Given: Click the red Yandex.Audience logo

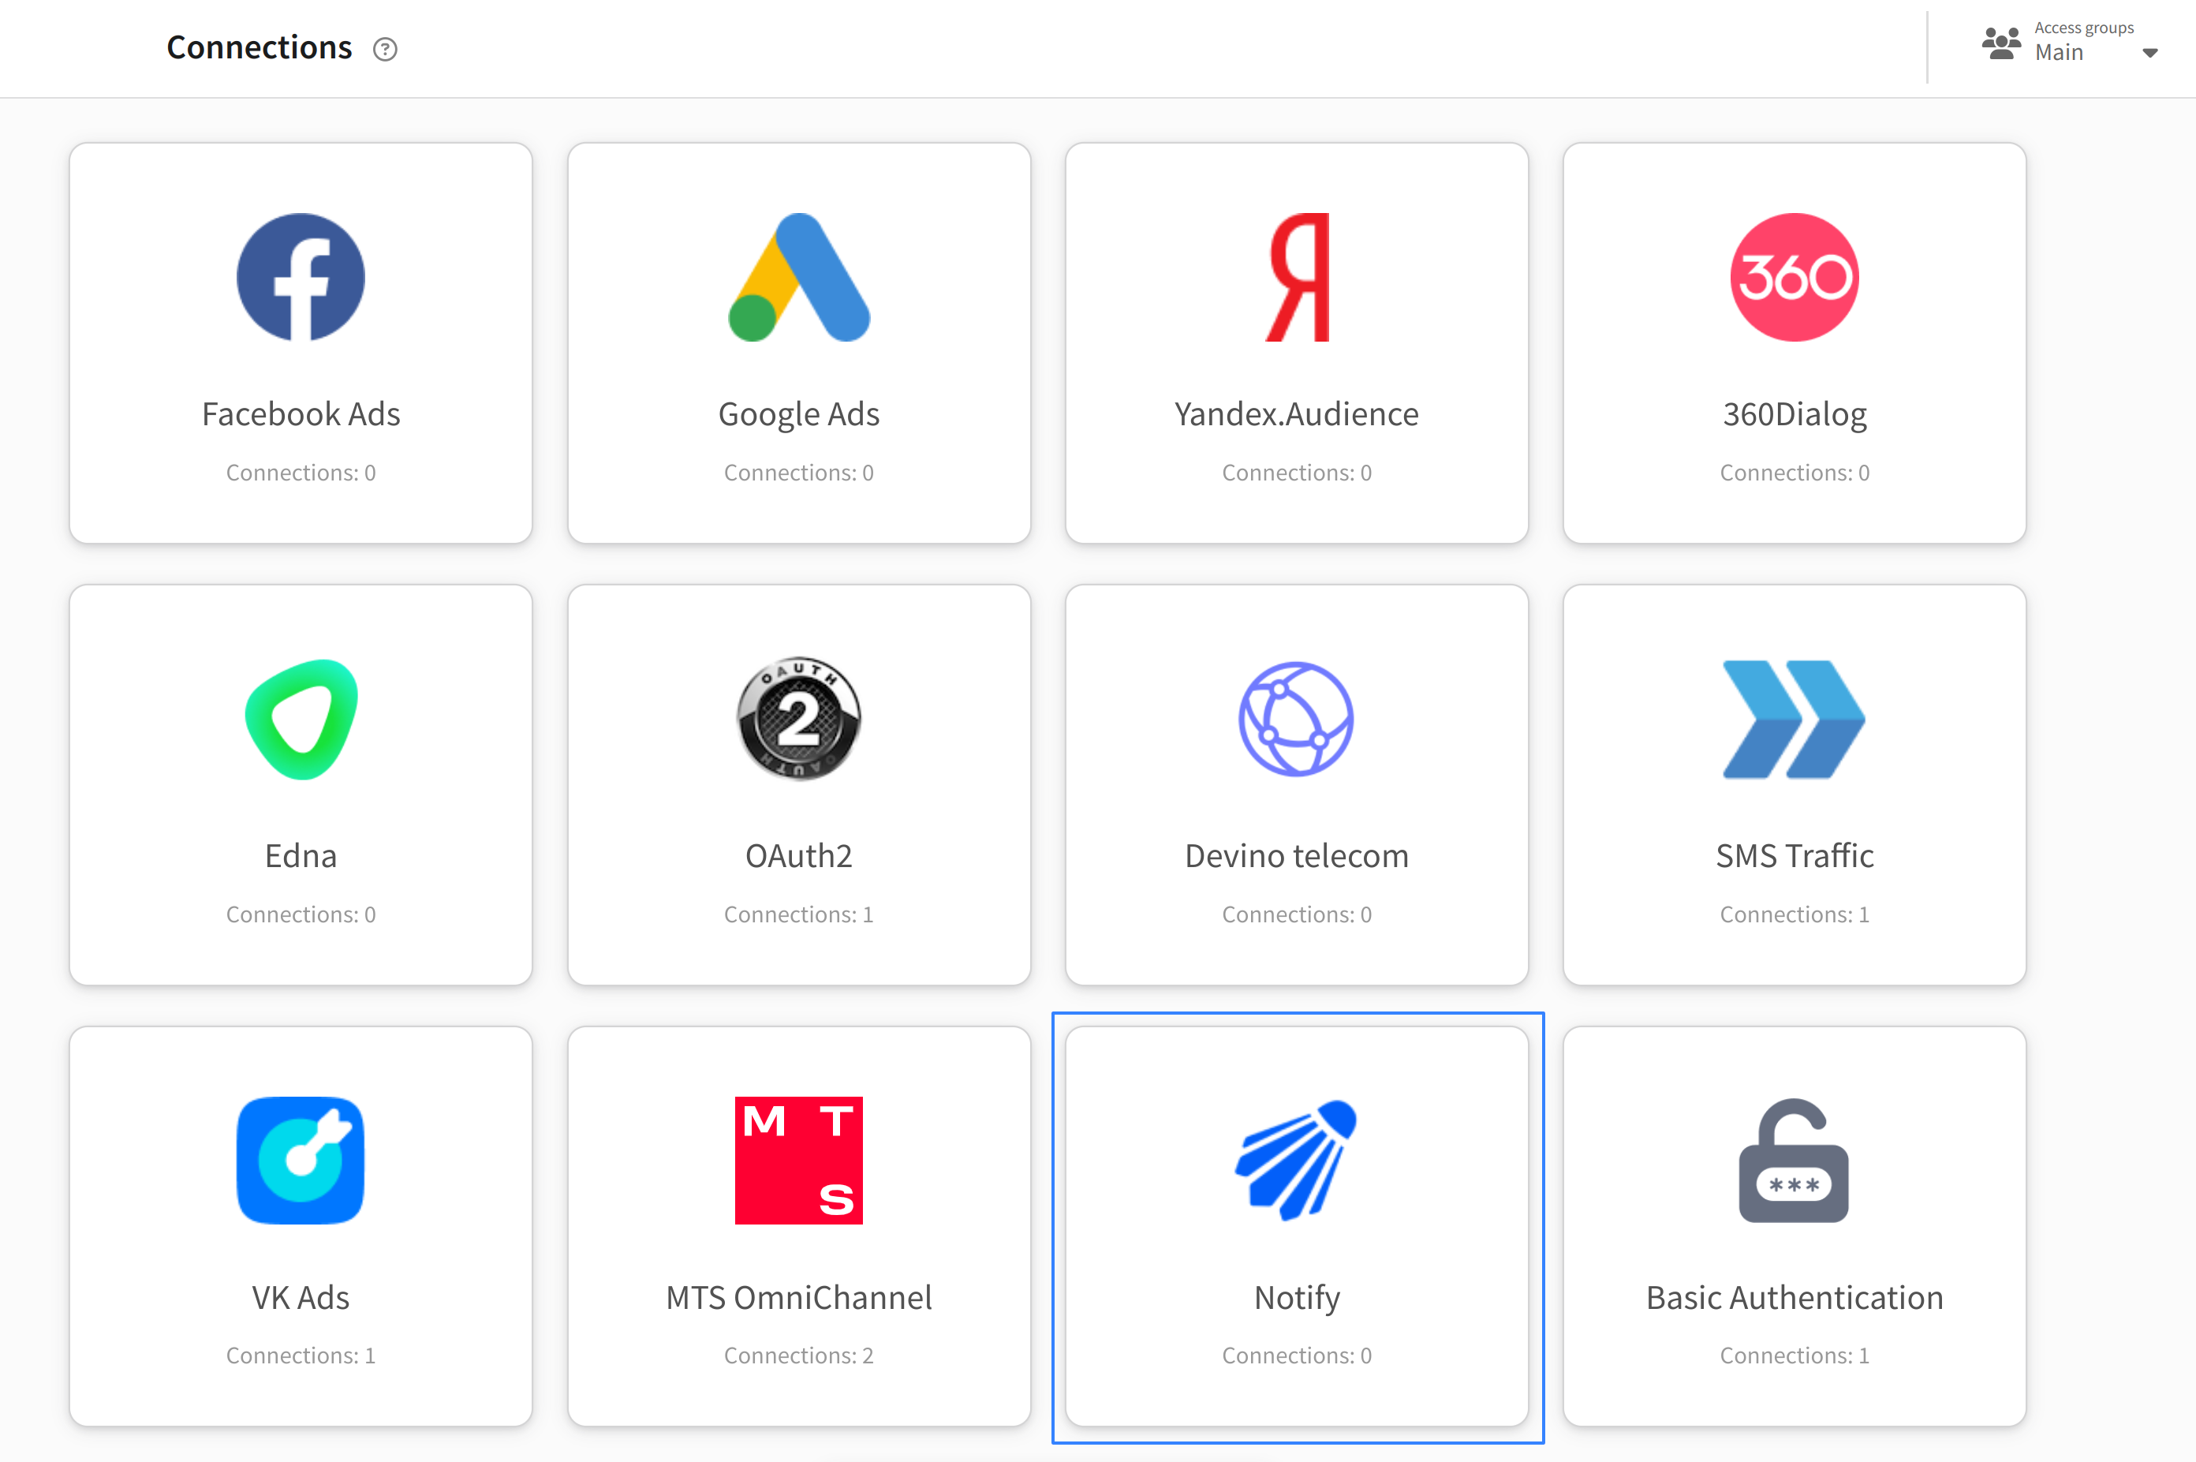Looking at the screenshot, I should pos(1297,278).
